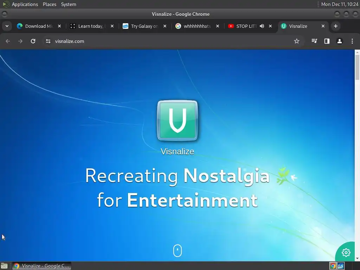Select Visnalize Chrome window in taskbar
Screen dimensions: 360x270
point(42,266)
